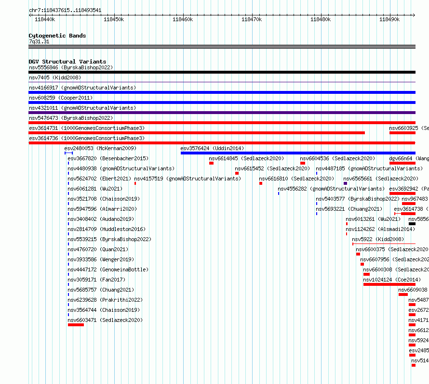Click the nsv4321011 gnomAD variant label
Screen dimensions: 429x384
[x=82, y=108]
